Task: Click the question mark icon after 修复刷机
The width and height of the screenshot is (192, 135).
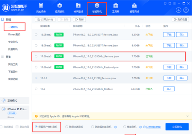Action: click(141, 127)
